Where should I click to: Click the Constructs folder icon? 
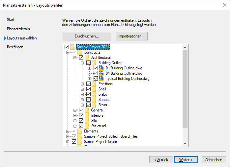[x=79, y=52]
